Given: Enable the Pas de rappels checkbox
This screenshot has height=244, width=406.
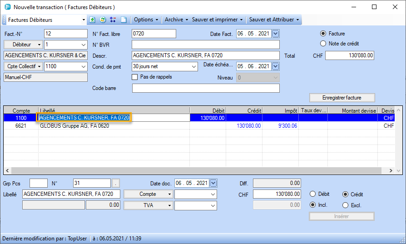Looking at the screenshot, I should [x=135, y=77].
